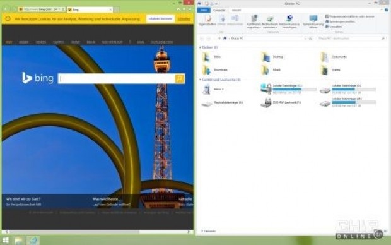
Task: Click the Öffnen ribbon icon in Explorer
Action: click(x=221, y=20)
